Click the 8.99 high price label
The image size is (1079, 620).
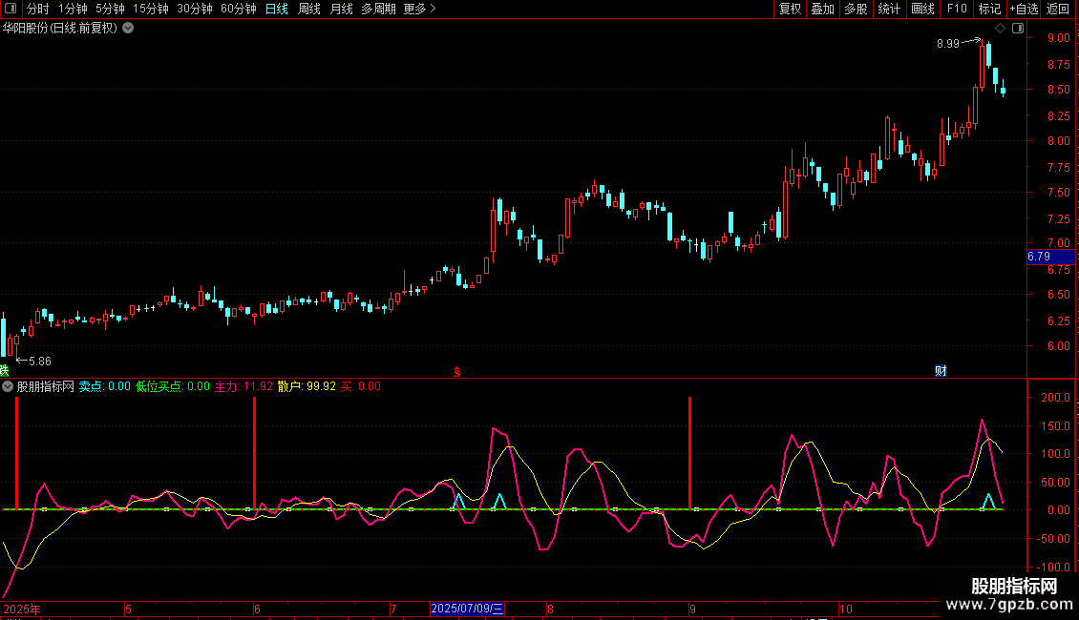point(947,44)
